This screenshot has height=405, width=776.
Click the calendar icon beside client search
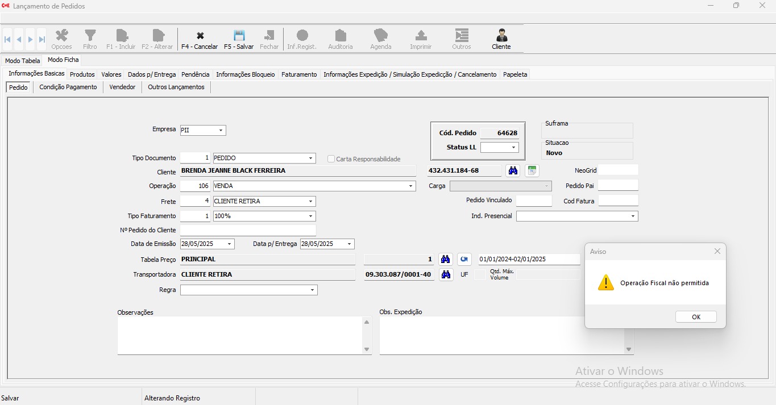pyautogui.click(x=532, y=170)
